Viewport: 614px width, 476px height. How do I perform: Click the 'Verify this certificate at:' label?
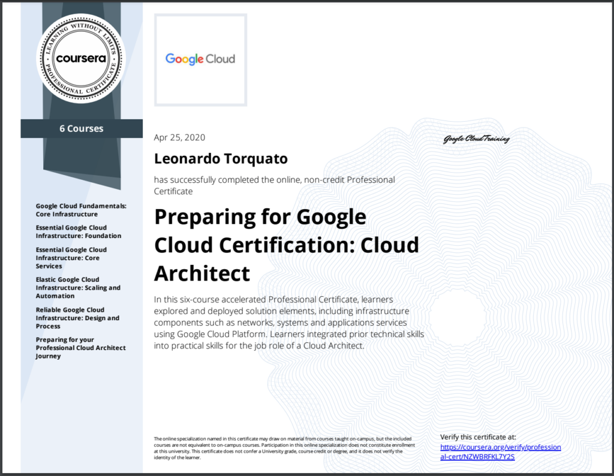pos(478,437)
